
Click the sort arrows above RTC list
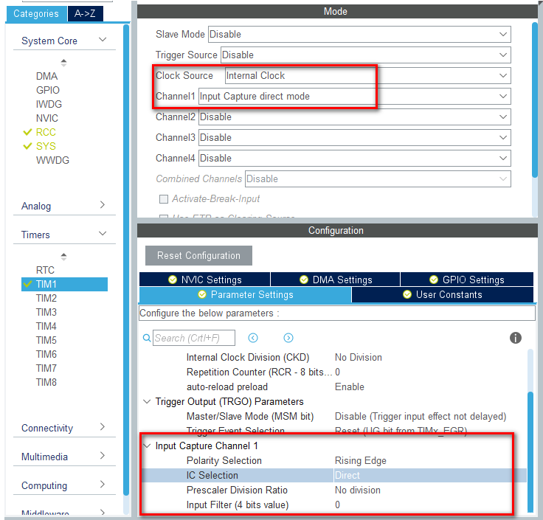click(63, 257)
